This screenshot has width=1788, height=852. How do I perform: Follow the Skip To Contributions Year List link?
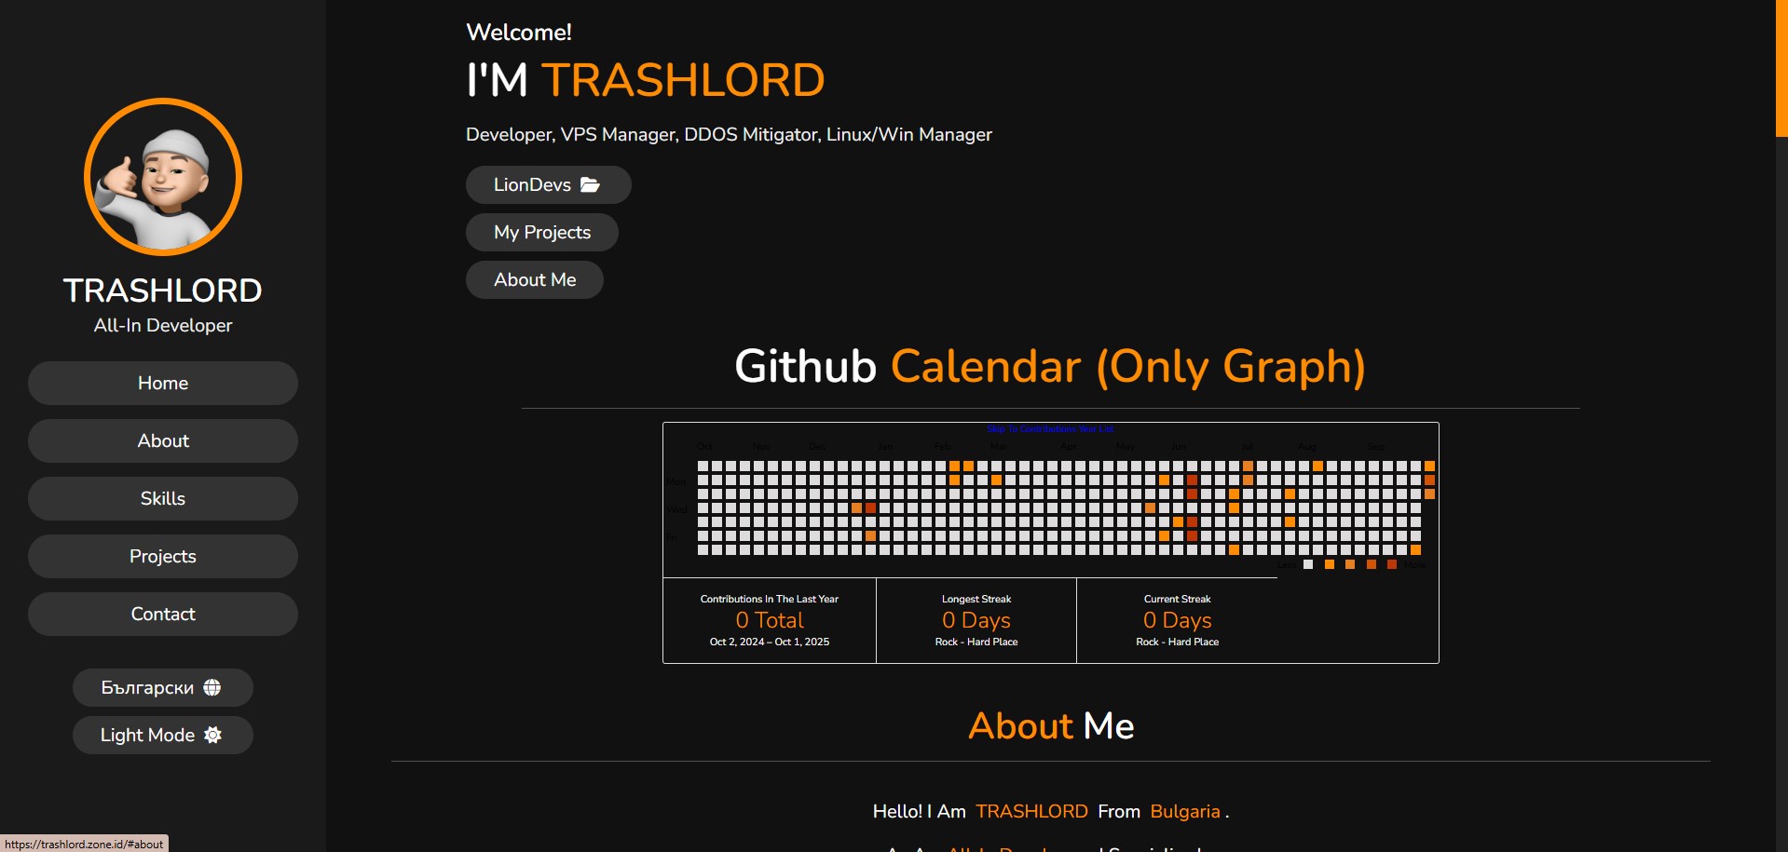pyautogui.click(x=1049, y=429)
